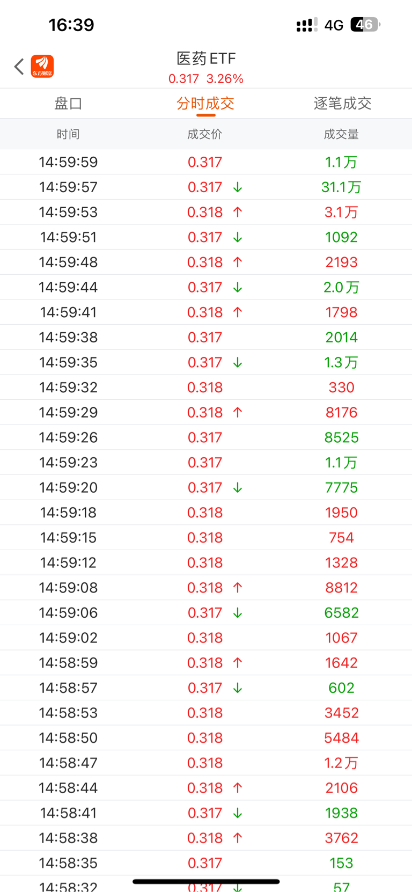Tap the green down arrow at 14:59:06
Screen dimensions: 412x892
point(238,613)
